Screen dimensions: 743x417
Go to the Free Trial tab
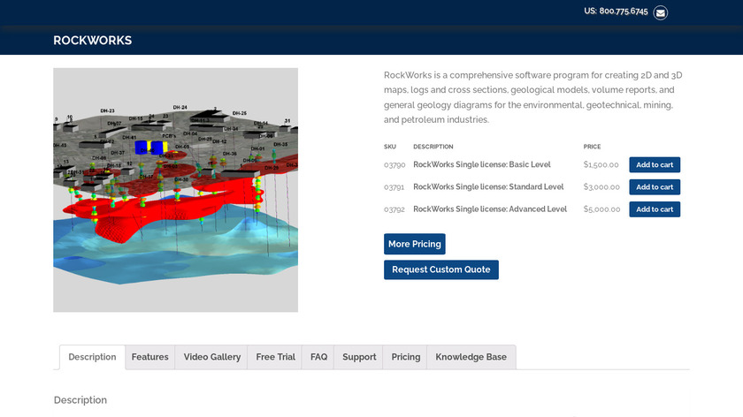(275, 357)
